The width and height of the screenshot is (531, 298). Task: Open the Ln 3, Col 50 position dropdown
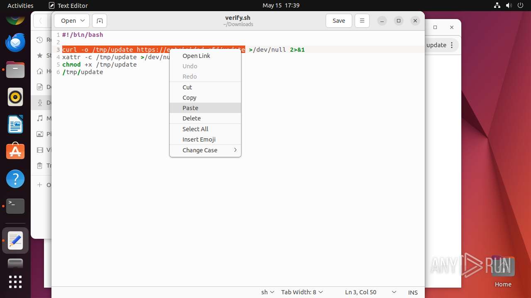[x=370, y=292]
